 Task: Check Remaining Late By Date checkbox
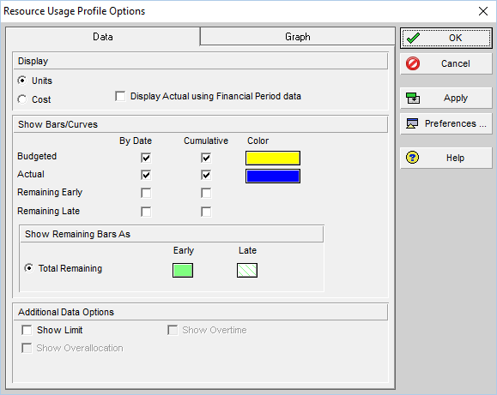pyautogui.click(x=146, y=212)
